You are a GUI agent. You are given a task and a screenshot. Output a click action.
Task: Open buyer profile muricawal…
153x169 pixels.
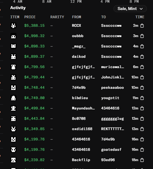coord(113,67)
